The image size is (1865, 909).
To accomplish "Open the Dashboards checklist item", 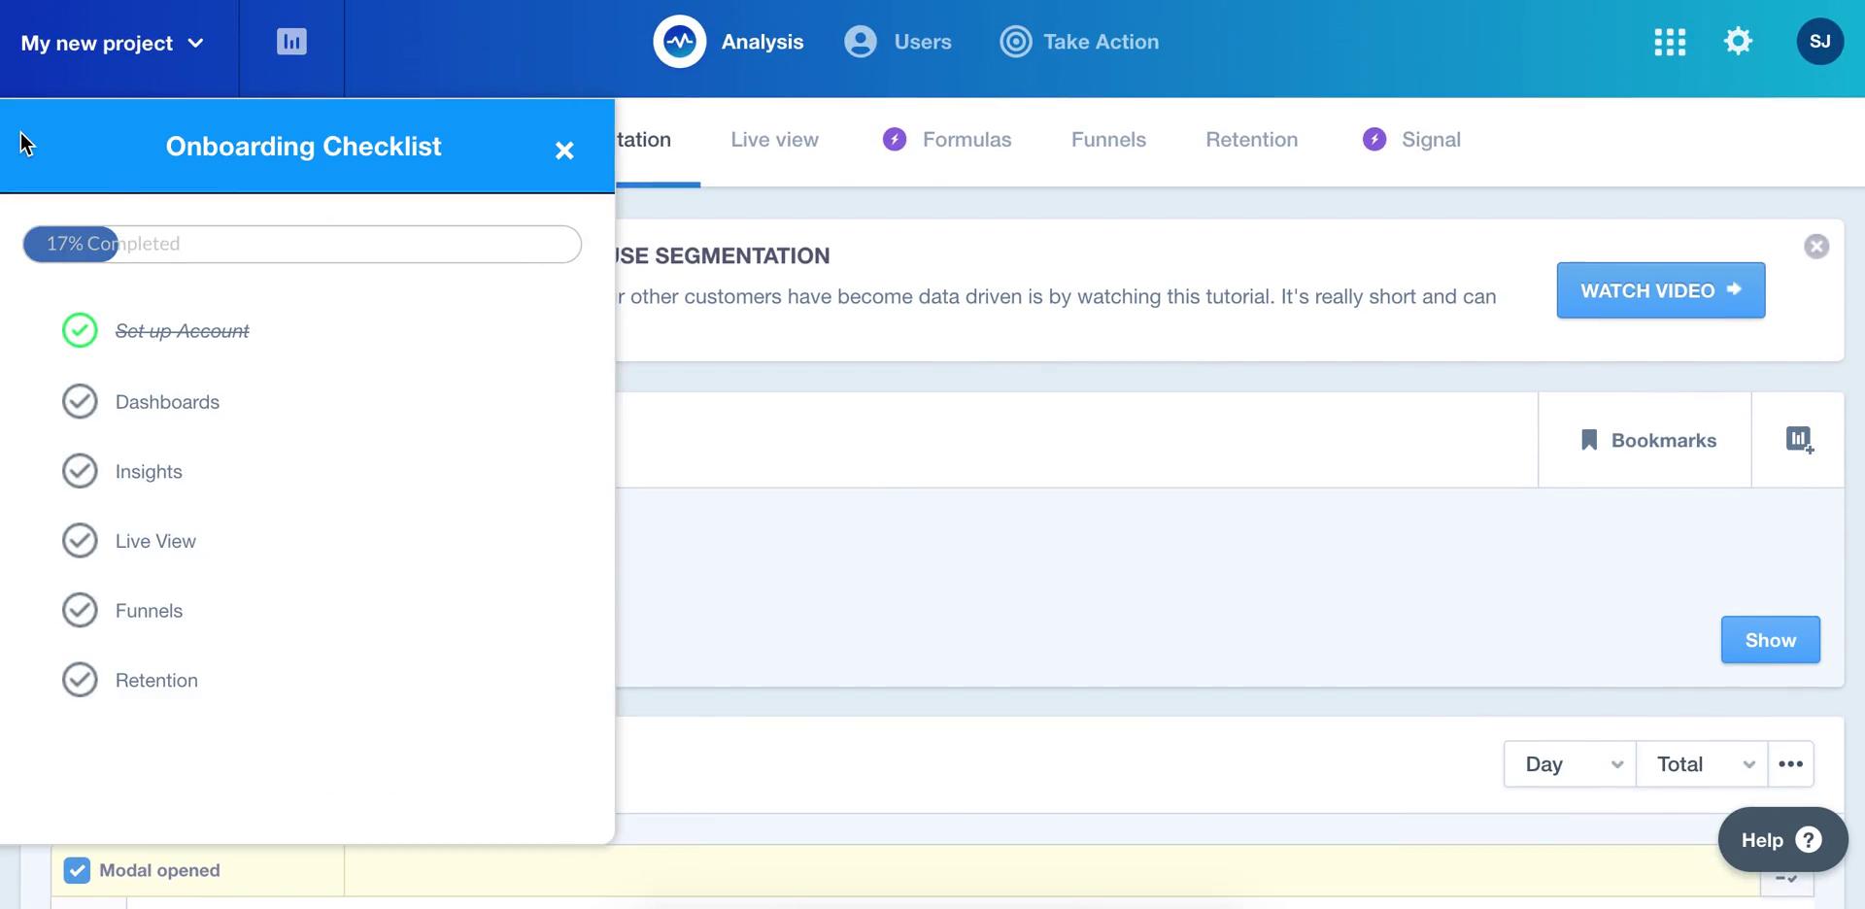I will (167, 402).
